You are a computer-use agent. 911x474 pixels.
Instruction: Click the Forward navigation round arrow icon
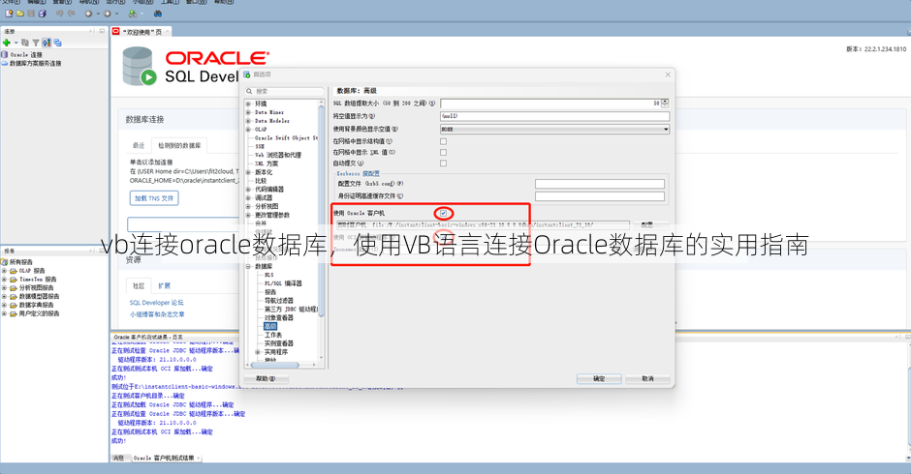click(107, 14)
